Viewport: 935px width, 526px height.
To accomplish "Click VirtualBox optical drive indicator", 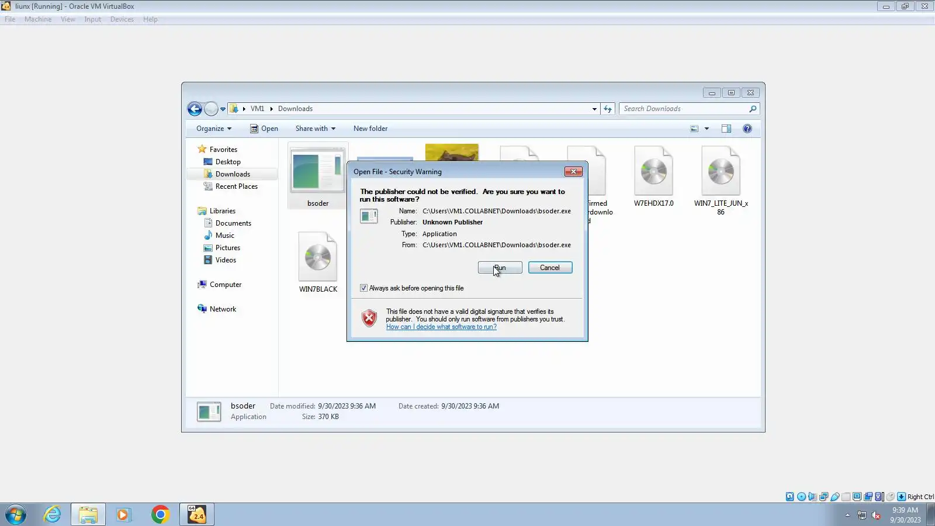I will click(x=801, y=497).
